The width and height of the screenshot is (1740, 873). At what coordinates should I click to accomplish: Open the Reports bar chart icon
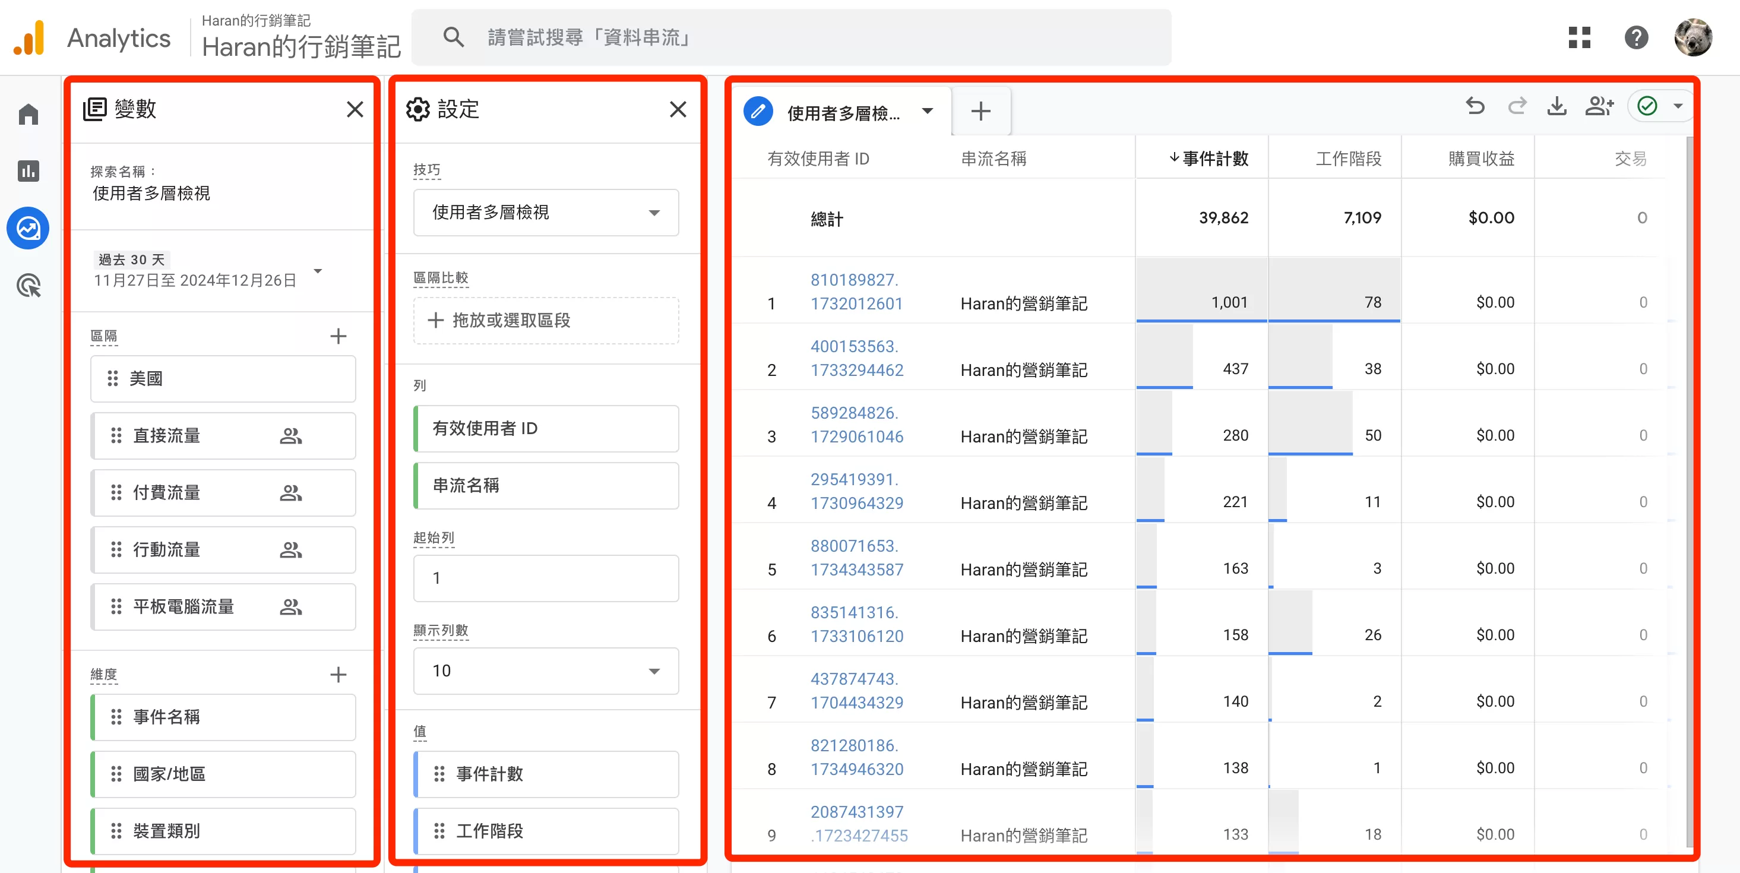click(x=29, y=171)
